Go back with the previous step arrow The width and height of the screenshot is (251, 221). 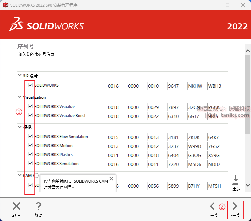212,206
